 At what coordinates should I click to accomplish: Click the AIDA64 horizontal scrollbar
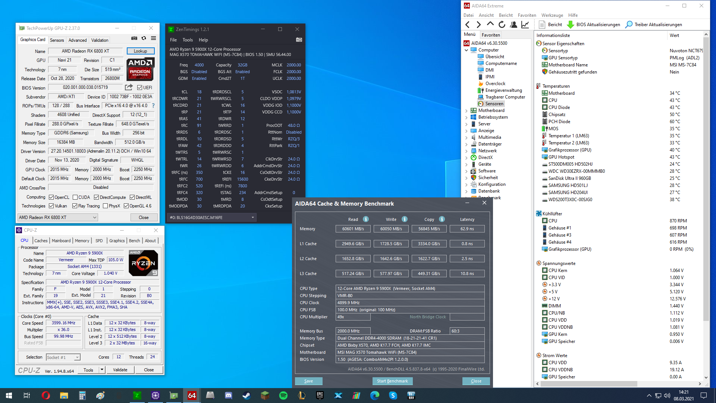(589, 384)
